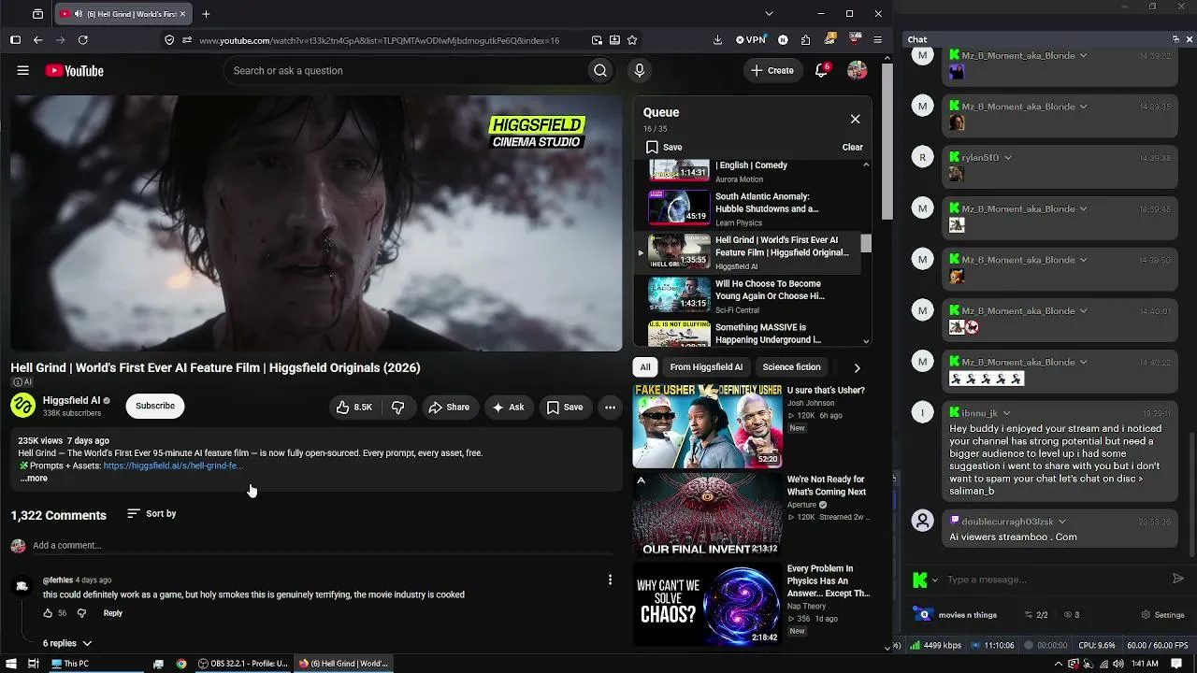Viewport: 1197px width, 673px height.
Task: Open browser downloads
Action: point(717,40)
